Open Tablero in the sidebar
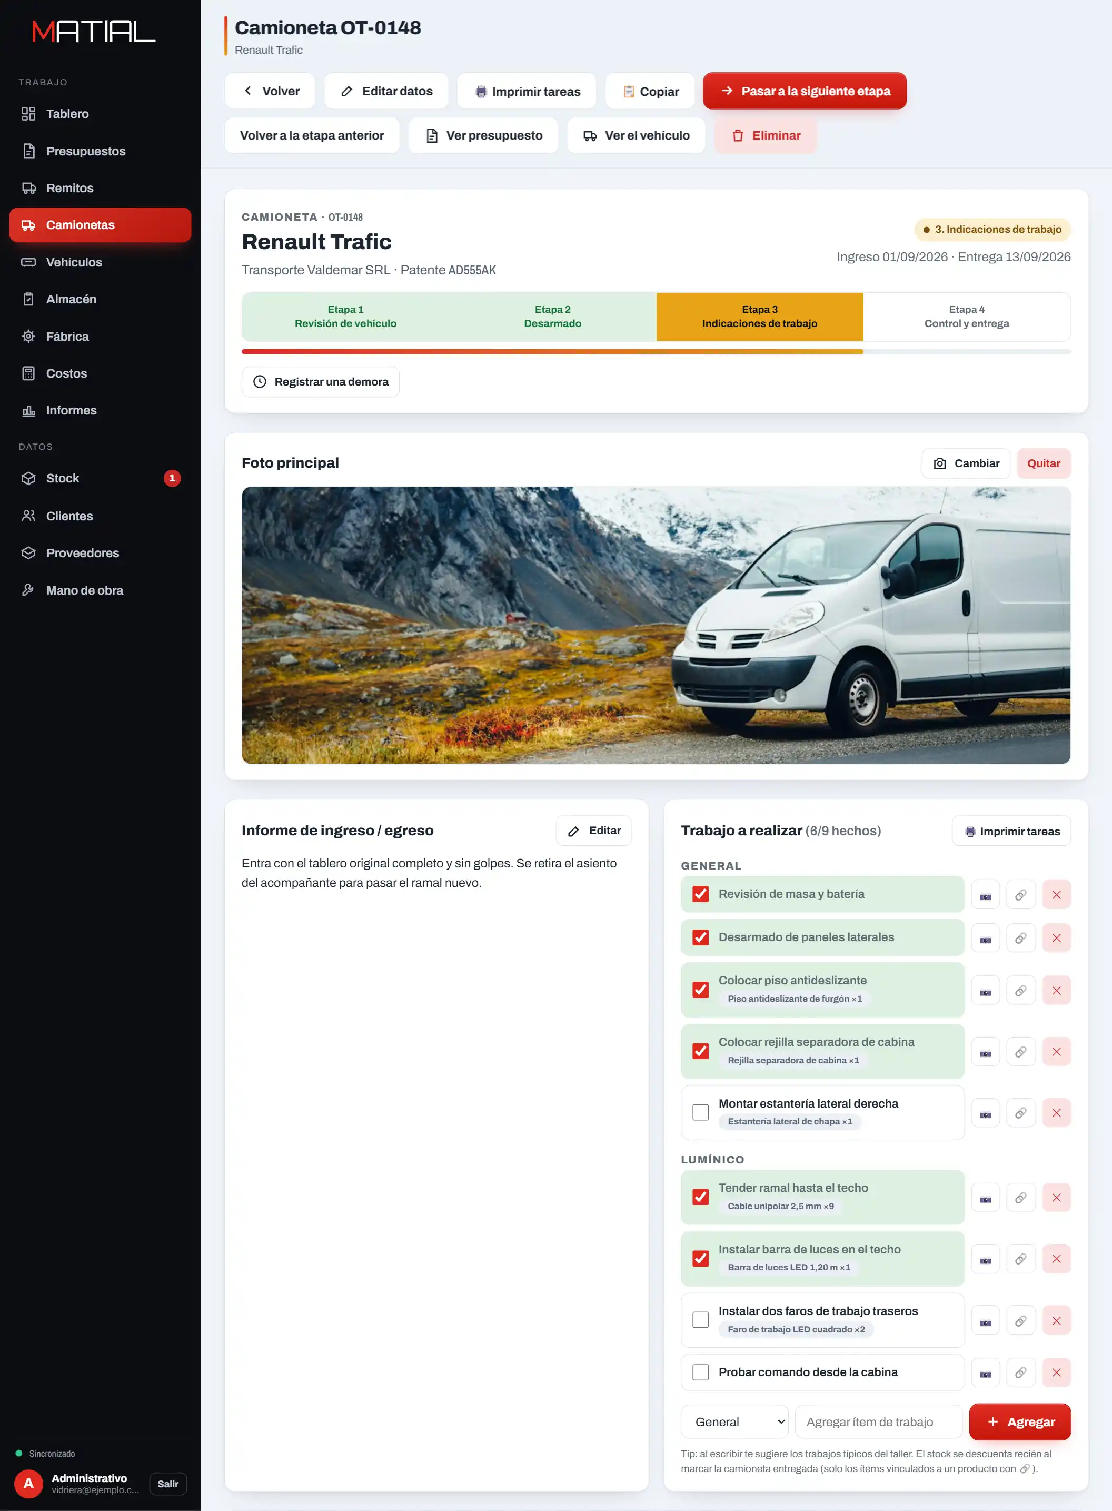 [x=100, y=114]
